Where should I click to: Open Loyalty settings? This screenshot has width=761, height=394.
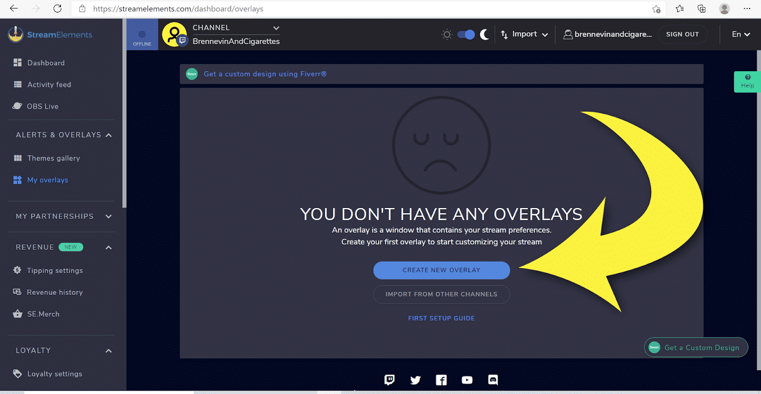tap(55, 374)
